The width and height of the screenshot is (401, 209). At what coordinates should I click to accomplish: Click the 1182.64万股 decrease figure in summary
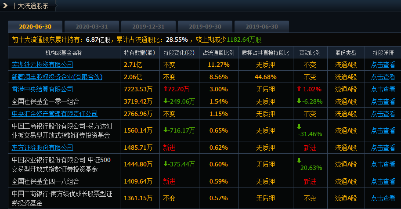click(244, 40)
